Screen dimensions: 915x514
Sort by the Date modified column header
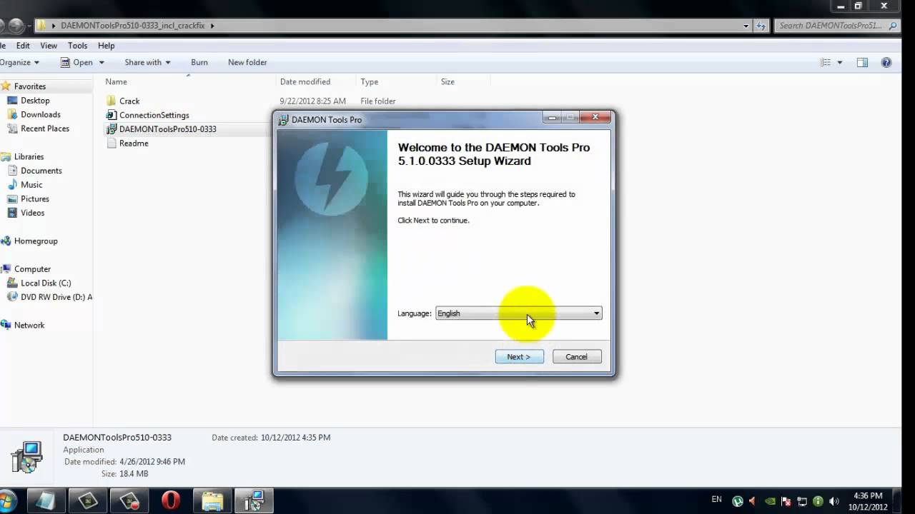[x=305, y=81]
